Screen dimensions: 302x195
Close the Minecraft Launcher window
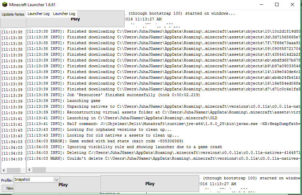coord(292,4)
